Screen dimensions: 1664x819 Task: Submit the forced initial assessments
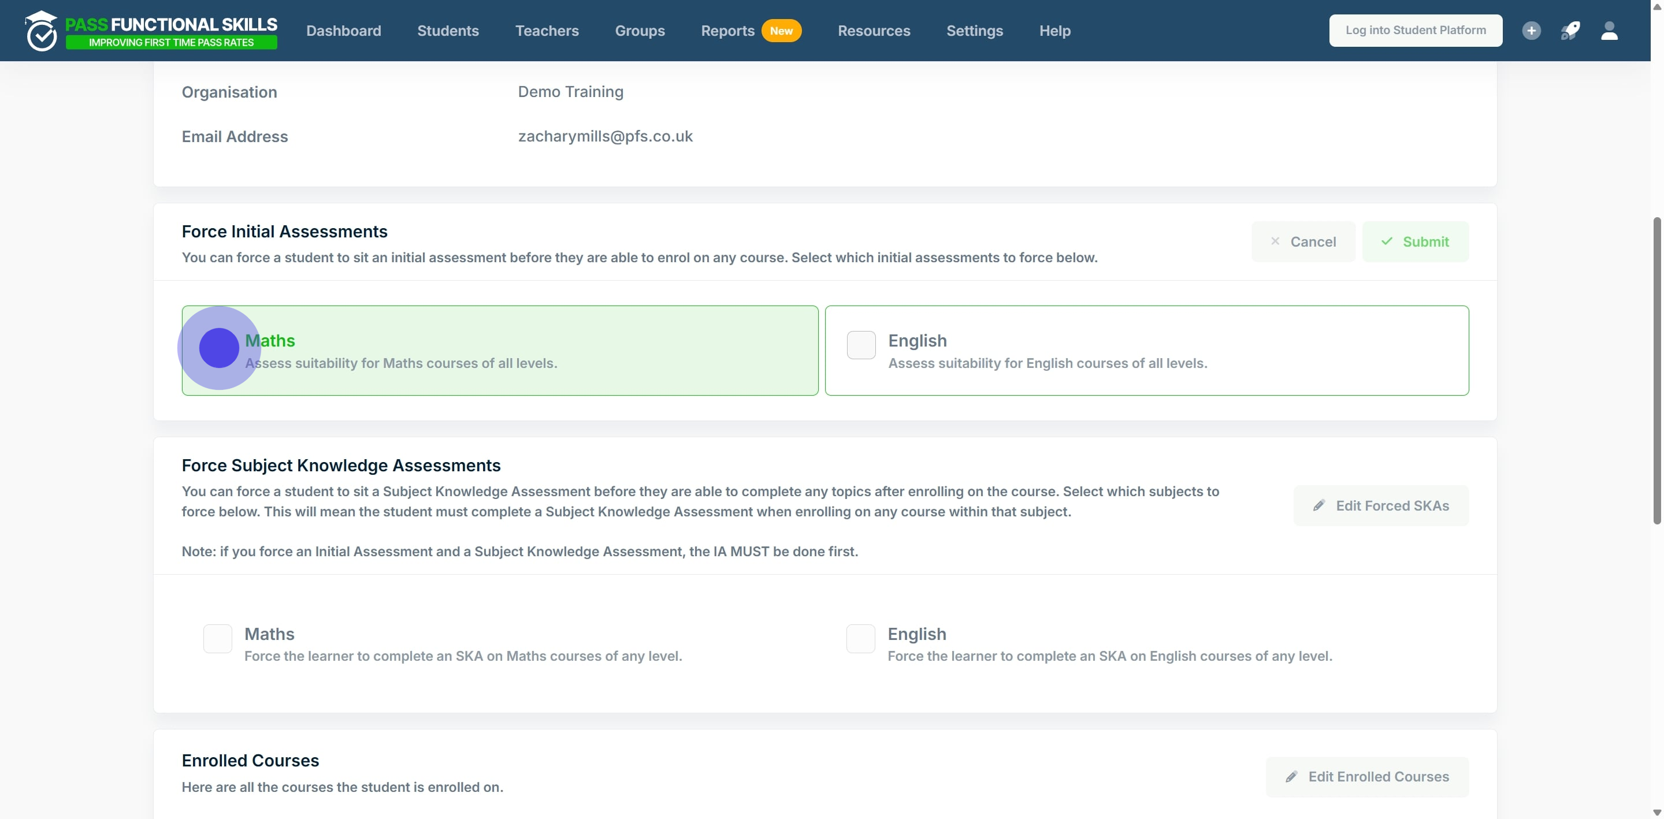1416,241
